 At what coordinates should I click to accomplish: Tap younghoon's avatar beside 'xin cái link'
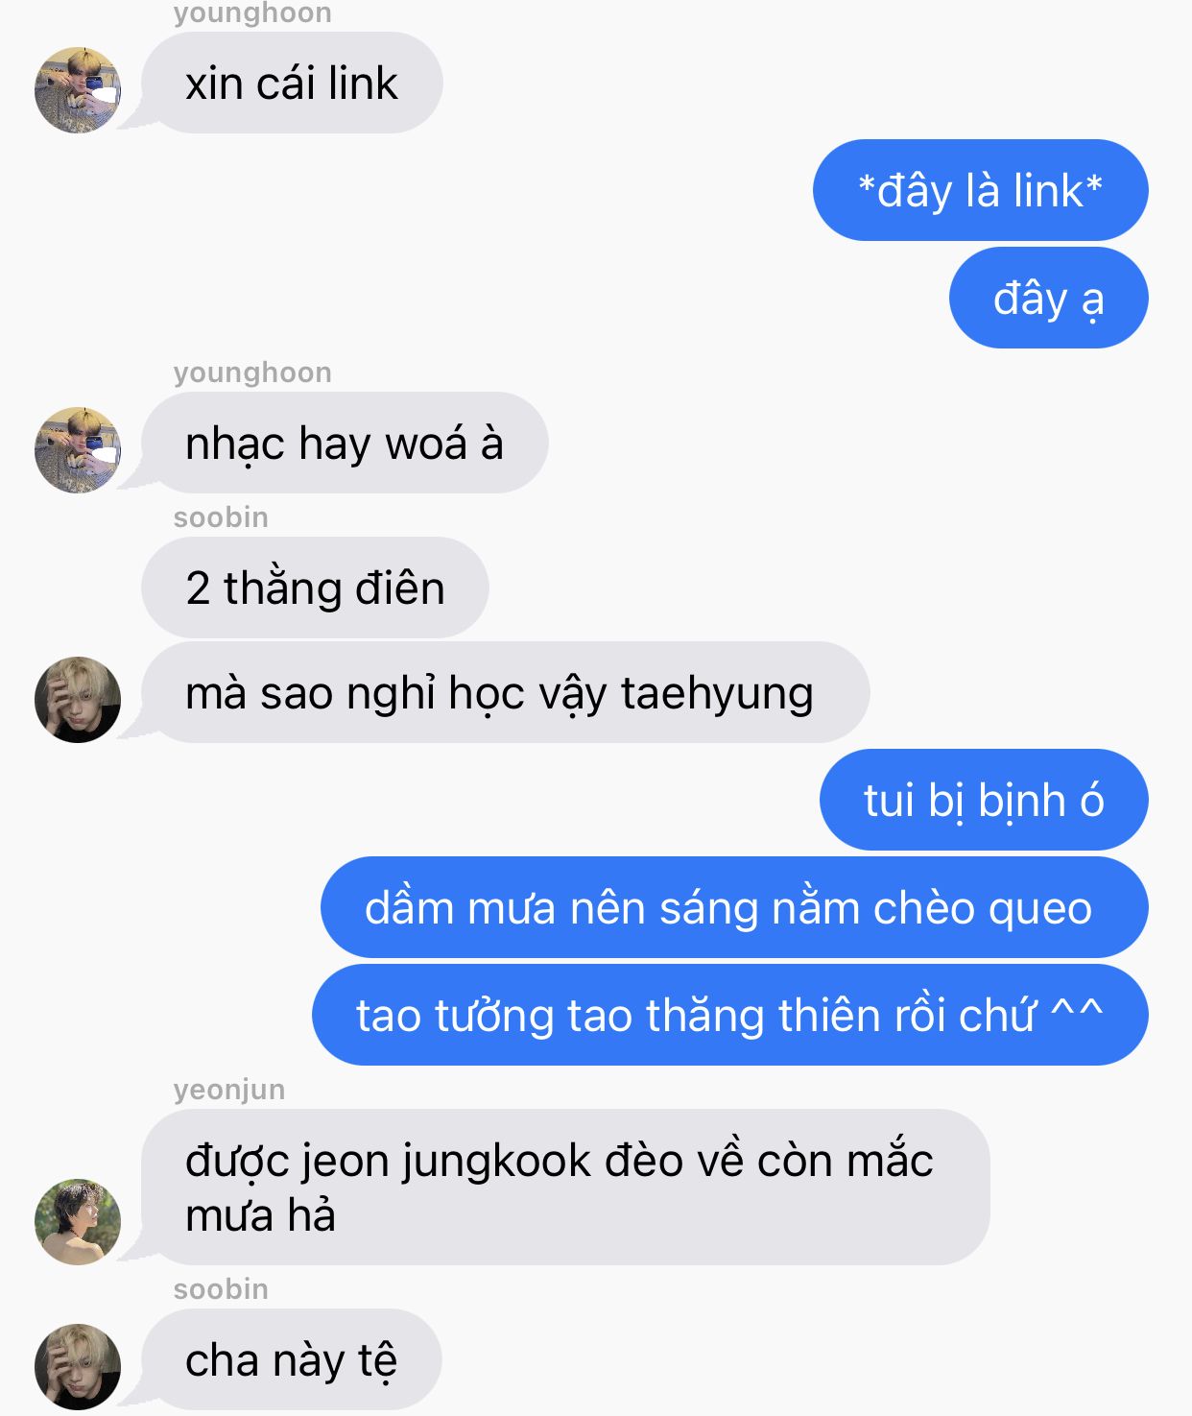[78, 89]
